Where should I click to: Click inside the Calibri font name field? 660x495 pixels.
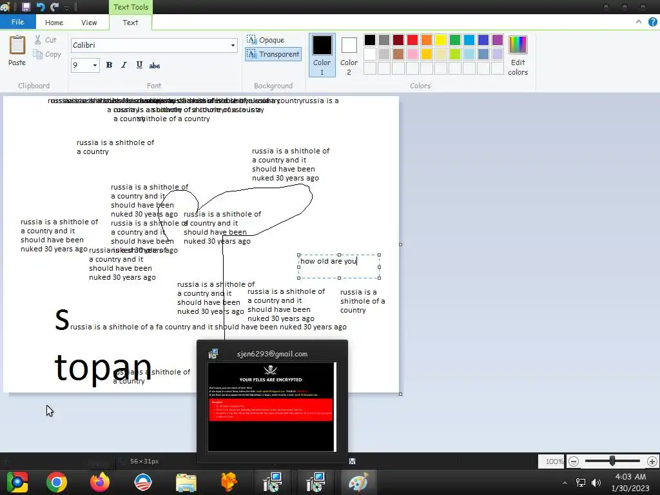point(150,45)
